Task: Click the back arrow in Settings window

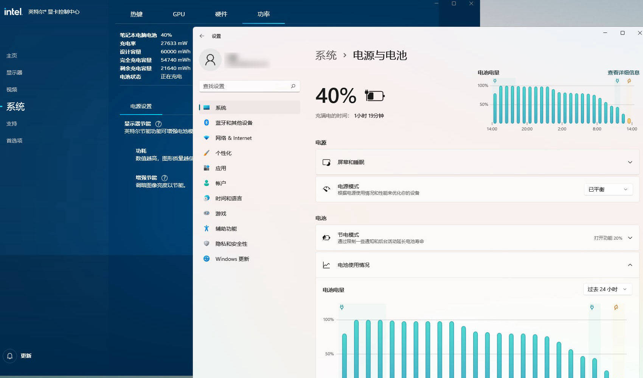Action: [x=202, y=36]
